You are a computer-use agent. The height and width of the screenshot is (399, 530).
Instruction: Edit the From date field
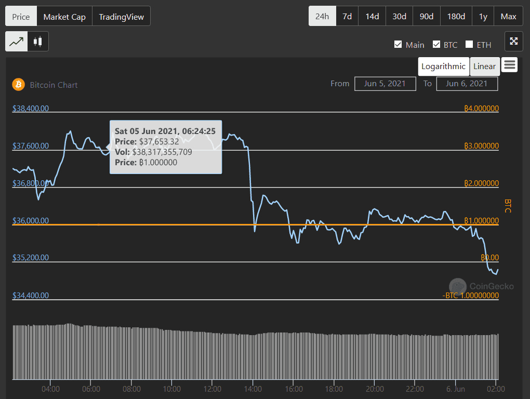pos(385,84)
